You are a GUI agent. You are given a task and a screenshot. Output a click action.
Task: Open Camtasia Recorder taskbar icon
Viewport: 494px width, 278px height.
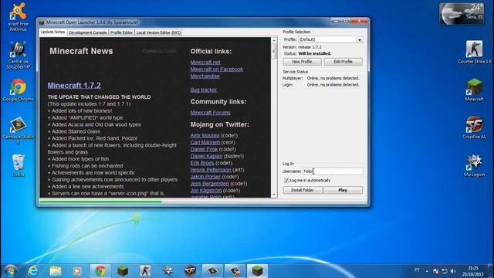(x=235, y=271)
